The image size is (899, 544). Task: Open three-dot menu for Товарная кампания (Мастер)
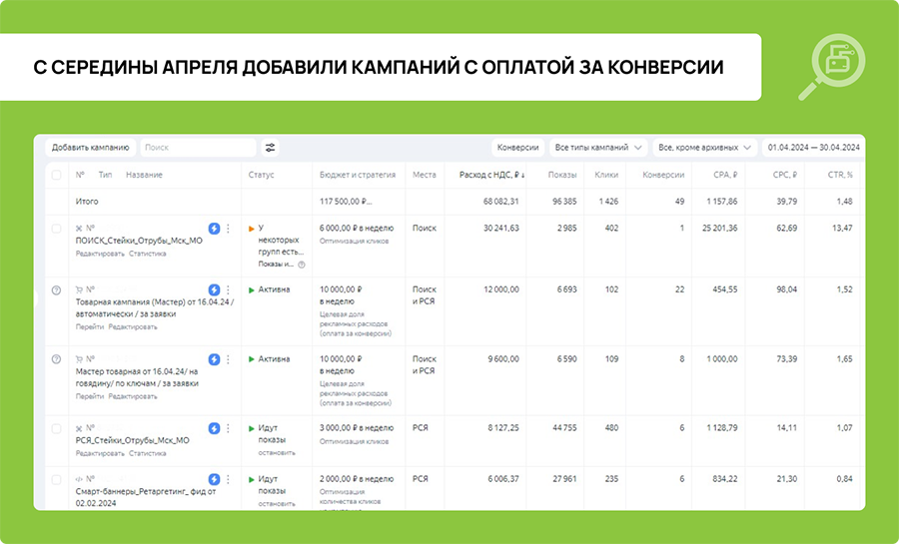(x=228, y=289)
